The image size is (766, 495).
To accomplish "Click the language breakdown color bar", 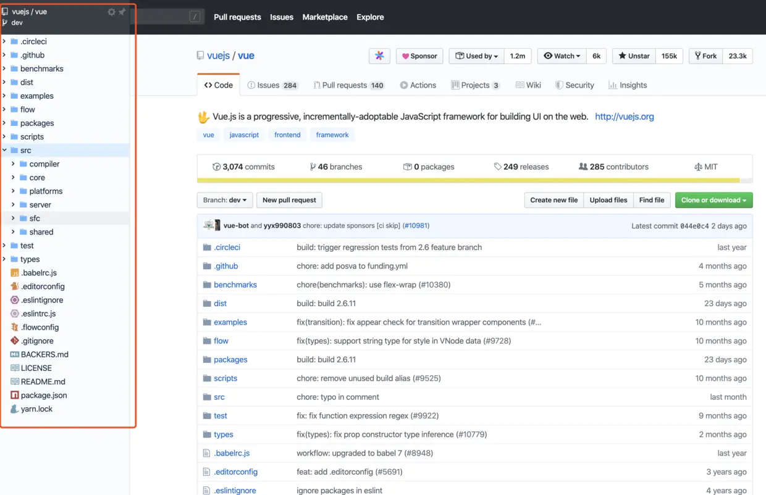I will (474, 180).
